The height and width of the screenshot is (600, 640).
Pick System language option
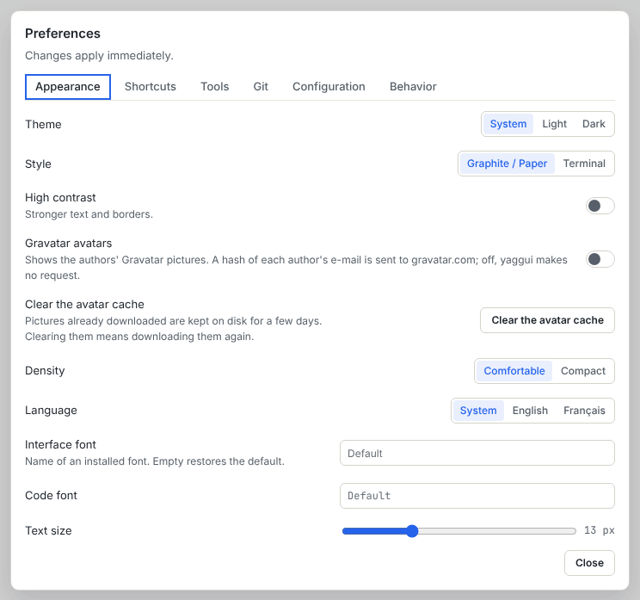coord(478,411)
